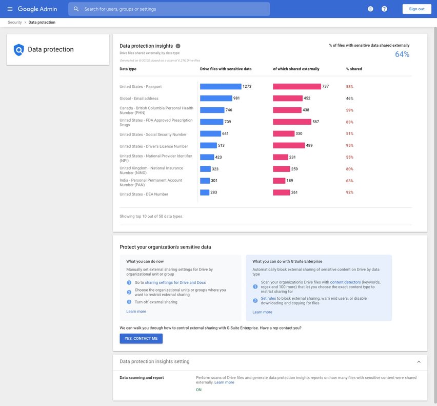Click the 1273 Drive files count
The image size is (437, 406).
(x=247, y=86)
